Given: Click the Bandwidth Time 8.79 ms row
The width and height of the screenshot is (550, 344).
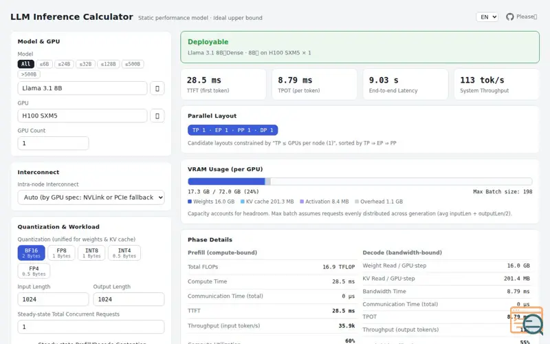Looking at the screenshot, I should coord(446,291).
